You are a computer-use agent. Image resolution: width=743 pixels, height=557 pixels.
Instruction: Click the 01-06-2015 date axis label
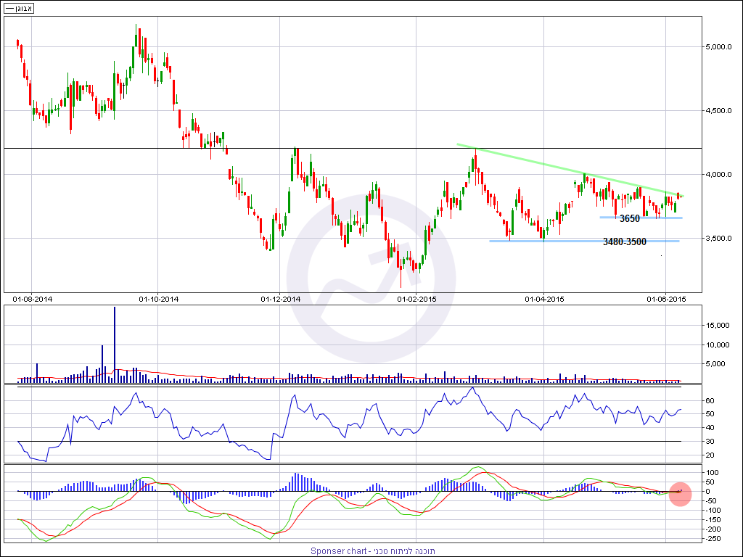666,299
